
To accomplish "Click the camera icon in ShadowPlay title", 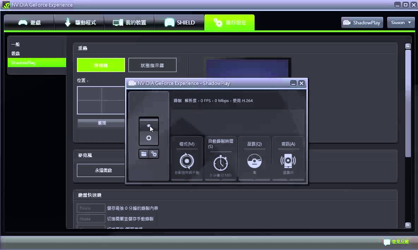I will tap(132, 83).
